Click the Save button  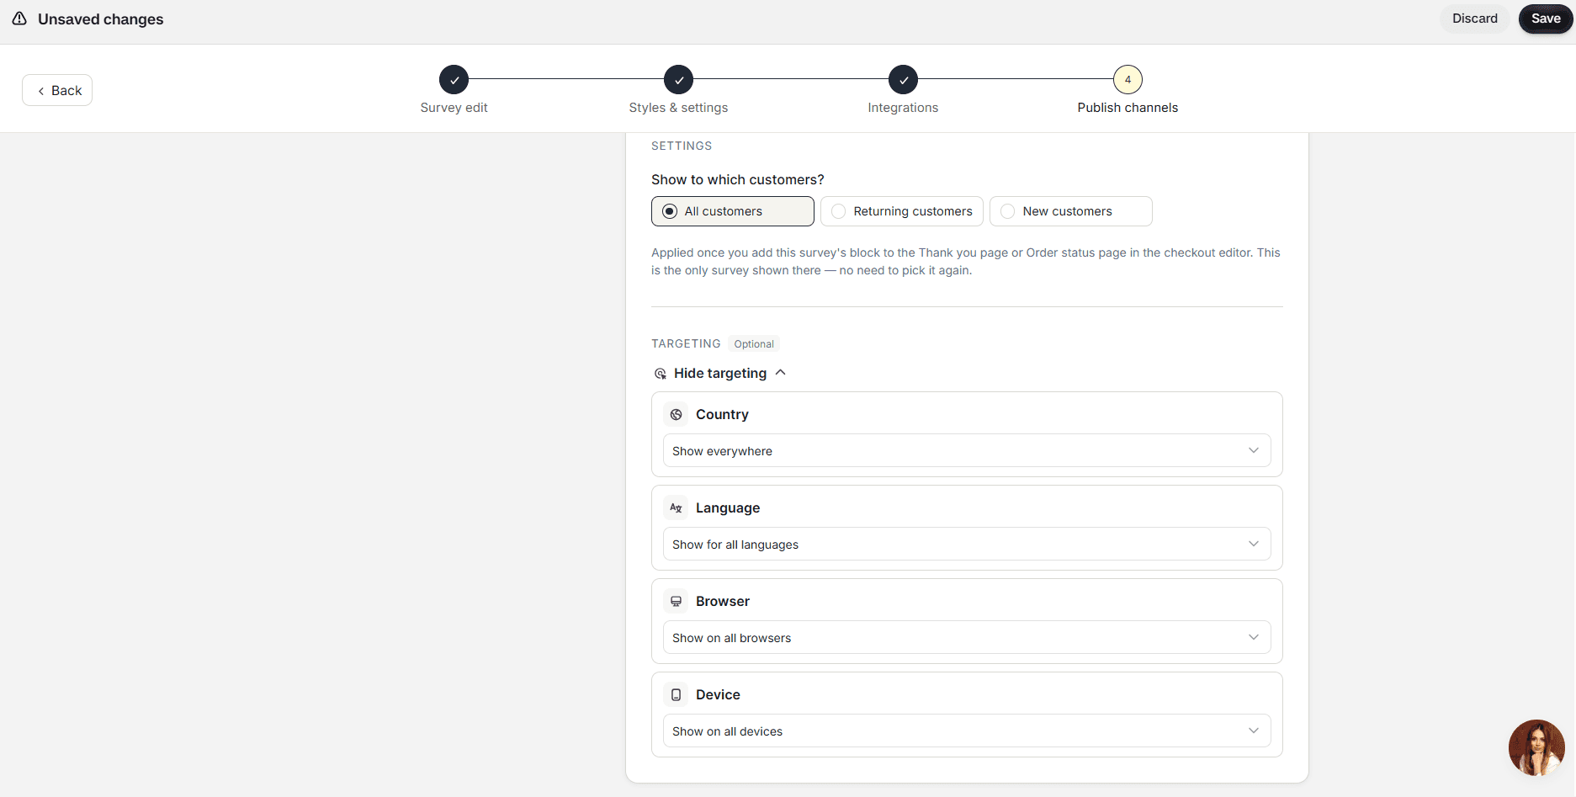[1546, 19]
